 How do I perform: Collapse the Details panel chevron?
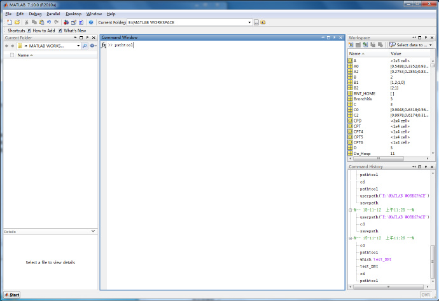pos(94,231)
